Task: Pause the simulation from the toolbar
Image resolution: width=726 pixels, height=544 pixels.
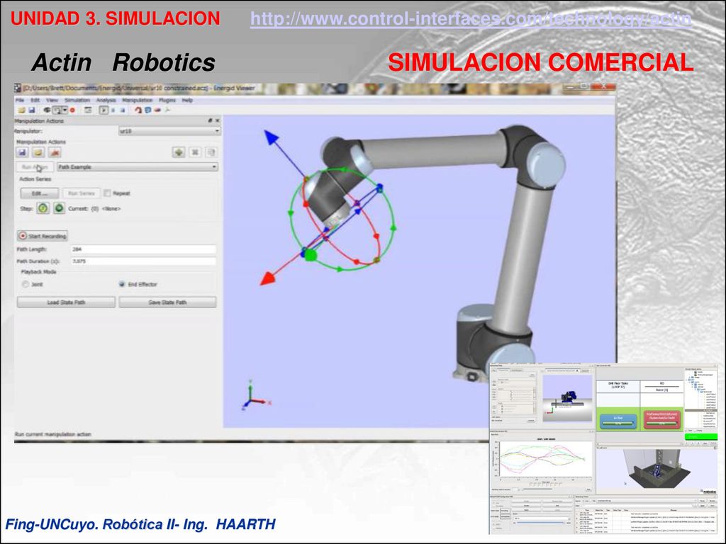Action: (x=113, y=110)
